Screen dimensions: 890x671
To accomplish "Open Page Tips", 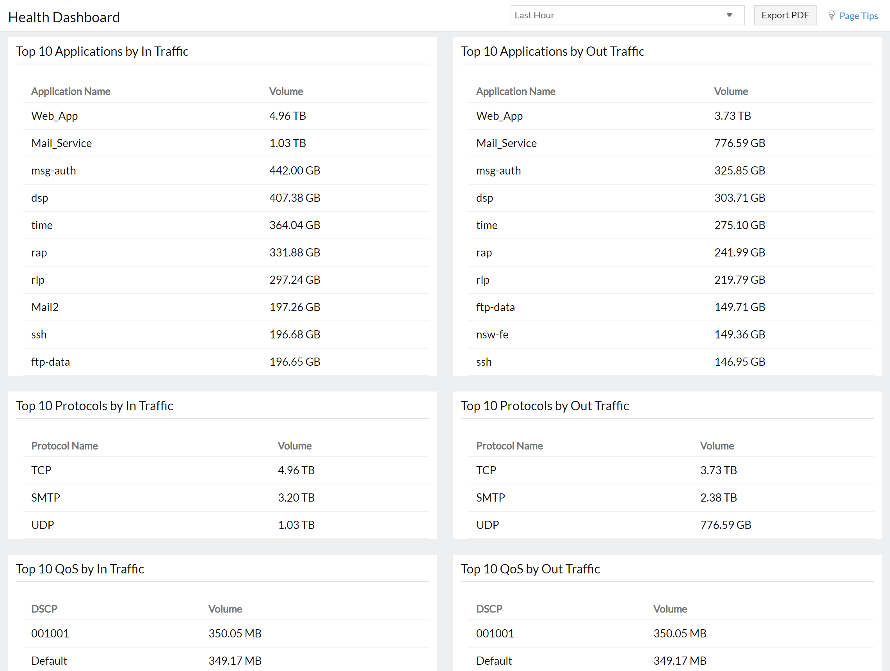I will point(859,16).
